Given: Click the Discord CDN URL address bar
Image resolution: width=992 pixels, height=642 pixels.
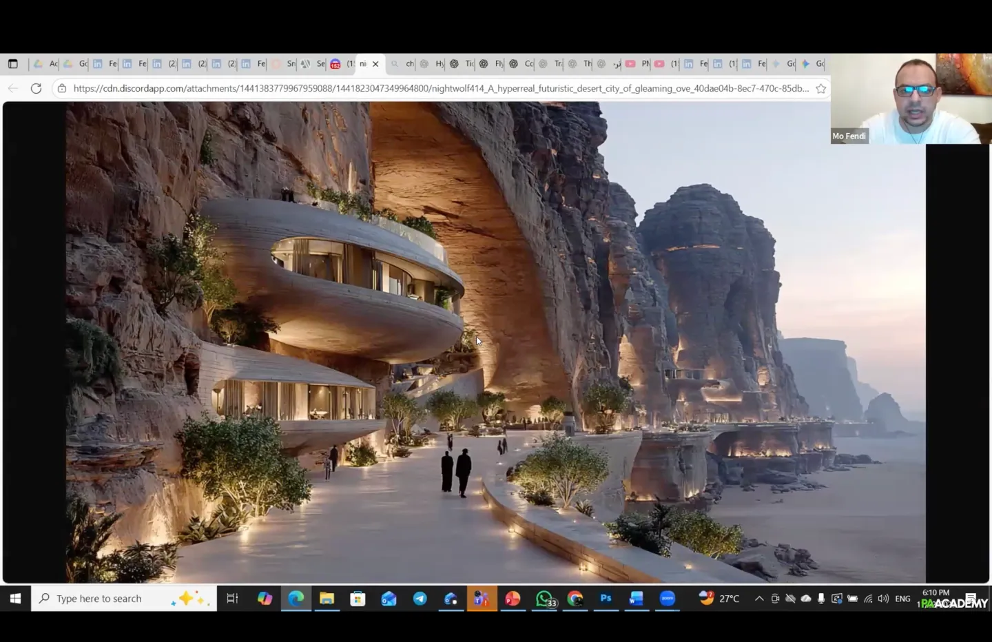Looking at the screenshot, I should (441, 88).
